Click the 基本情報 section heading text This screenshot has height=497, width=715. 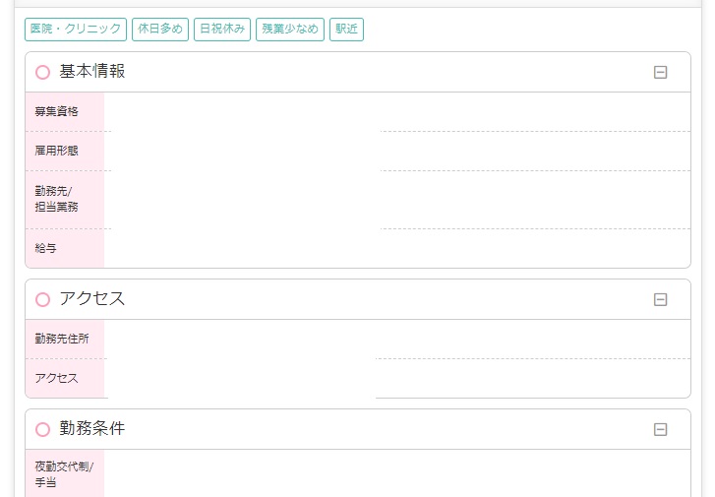click(x=92, y=72)
